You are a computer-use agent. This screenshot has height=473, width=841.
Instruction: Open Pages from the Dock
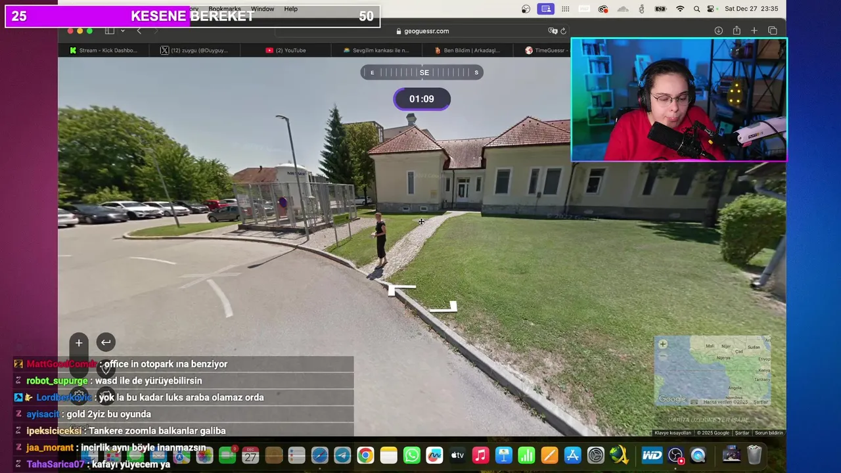[549, 455]
